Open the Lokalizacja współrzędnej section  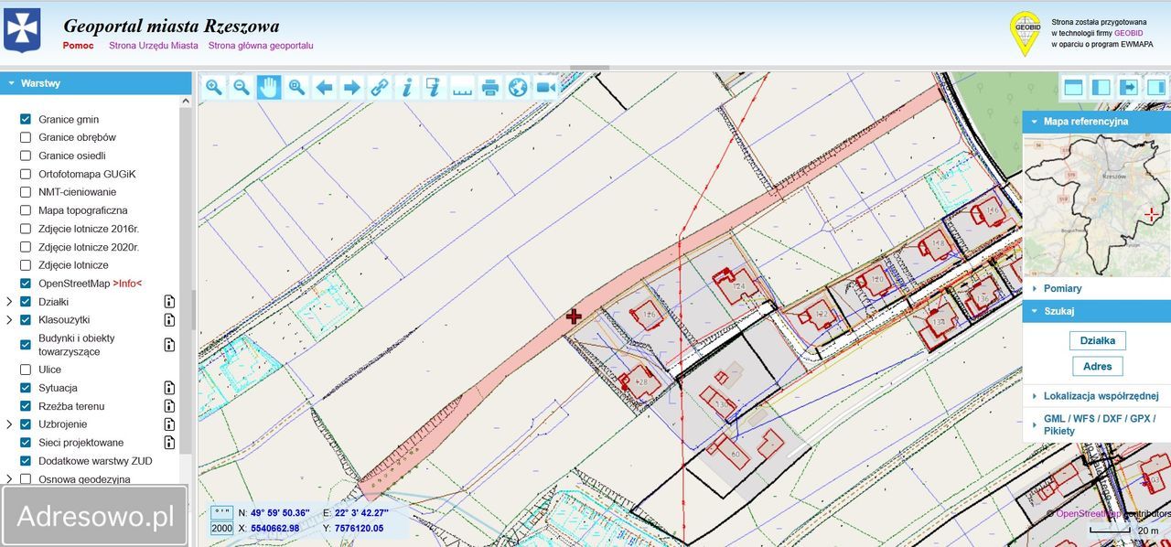[1101, 396]
